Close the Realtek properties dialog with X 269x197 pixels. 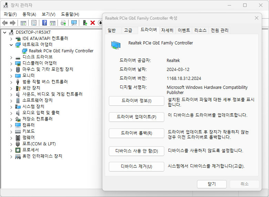257,18
